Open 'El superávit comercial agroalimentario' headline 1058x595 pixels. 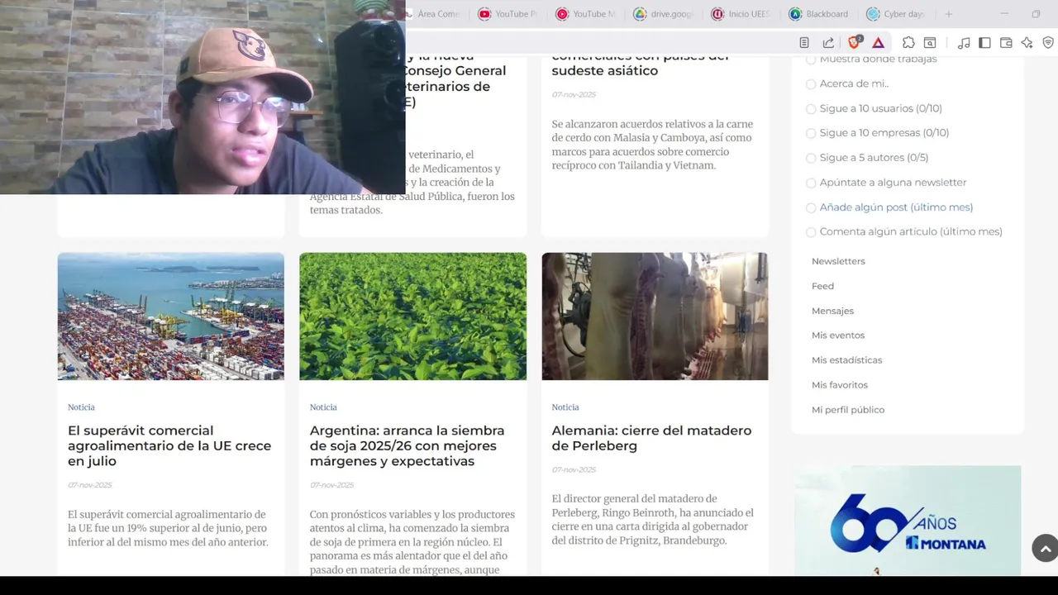[x=169, y=445]
